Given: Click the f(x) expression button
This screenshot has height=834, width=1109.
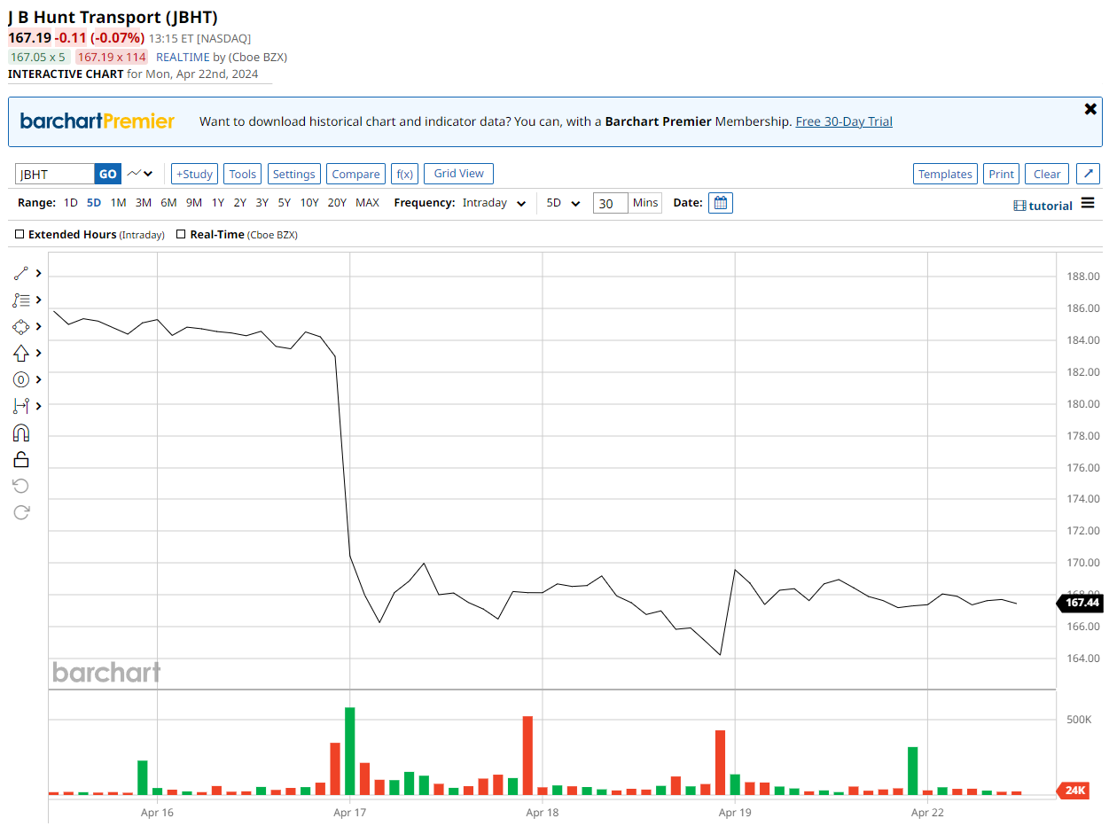Looking at the screenshot, I should pos(405,174).
